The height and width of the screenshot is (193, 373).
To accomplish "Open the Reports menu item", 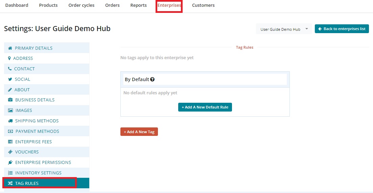I will pos(139,5).
